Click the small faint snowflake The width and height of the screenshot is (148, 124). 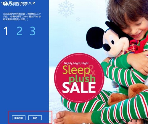pos(78,19)
